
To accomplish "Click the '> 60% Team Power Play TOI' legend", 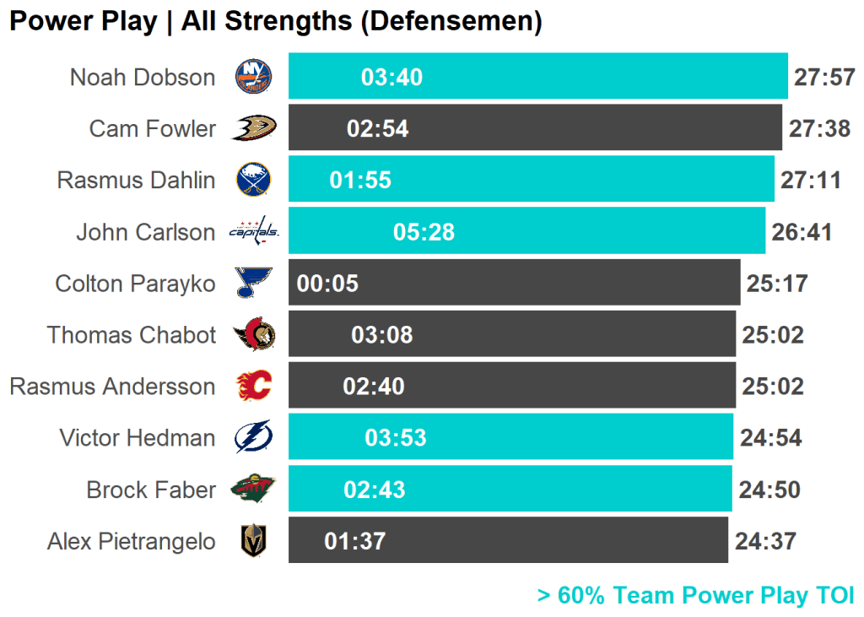I will point(695,595).
